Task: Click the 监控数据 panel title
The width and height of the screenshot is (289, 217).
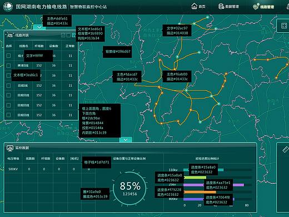Action: (22, 148)
